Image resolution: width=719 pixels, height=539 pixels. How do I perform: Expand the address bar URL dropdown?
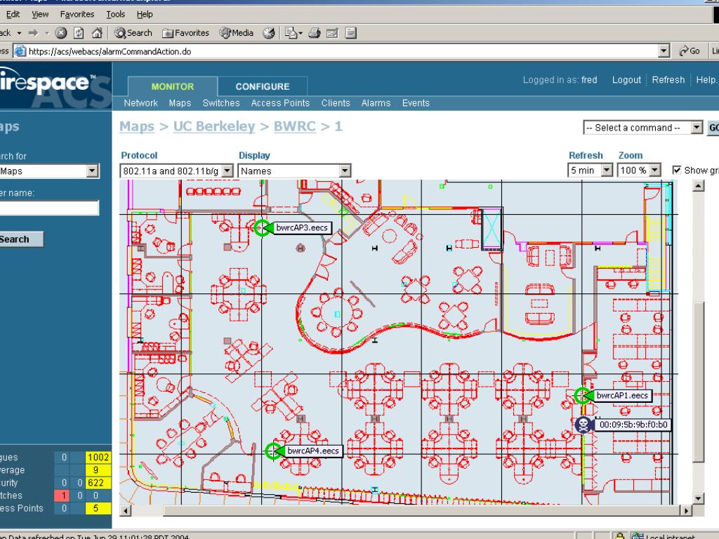664,51
